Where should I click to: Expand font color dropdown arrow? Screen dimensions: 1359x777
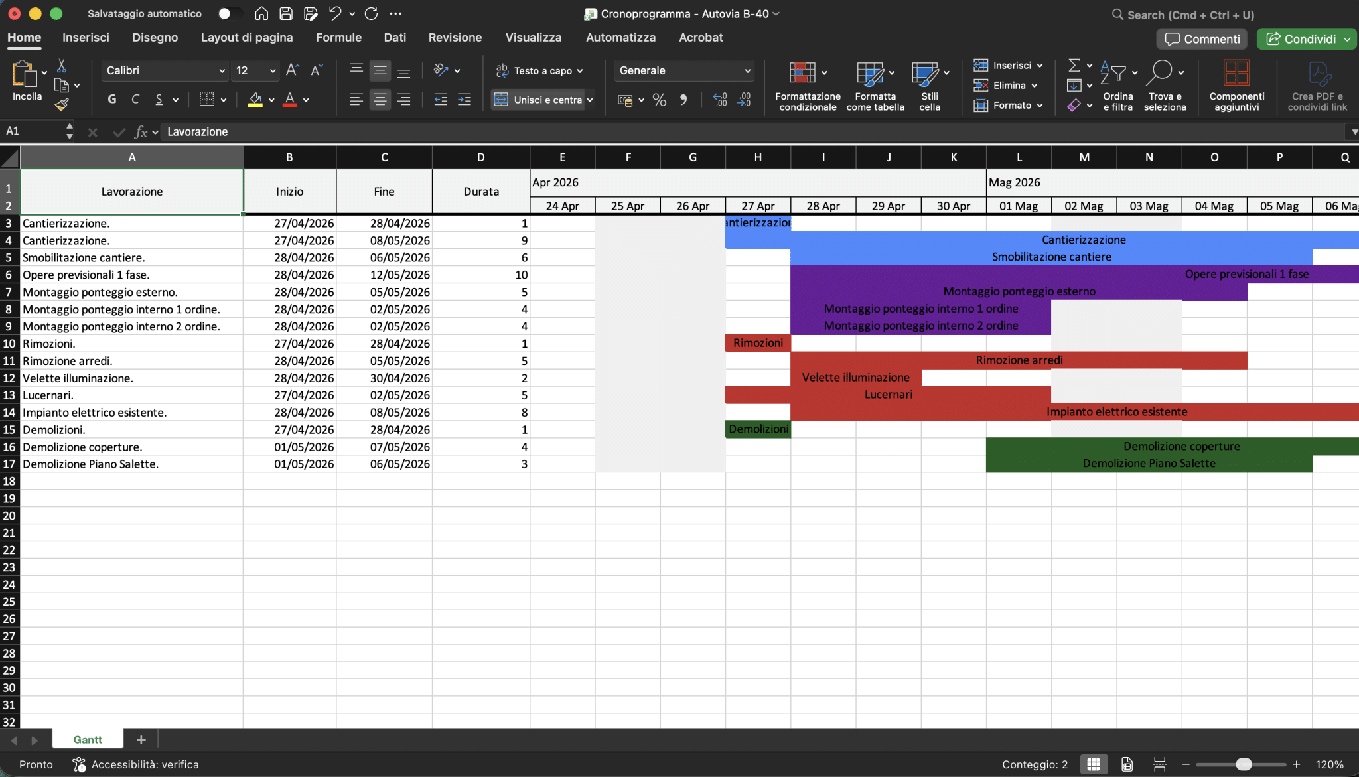[x=306, y=100]
